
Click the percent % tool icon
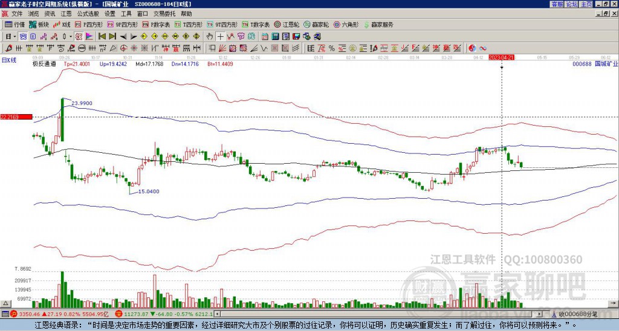pyautogui.click(x=332, y=48)
